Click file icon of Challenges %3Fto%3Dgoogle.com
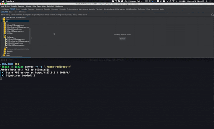 click(x=6, y=43)
